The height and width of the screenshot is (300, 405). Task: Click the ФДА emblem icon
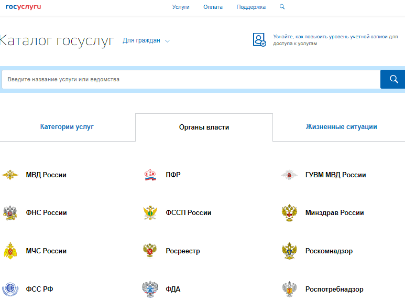(x=150, y=289)
